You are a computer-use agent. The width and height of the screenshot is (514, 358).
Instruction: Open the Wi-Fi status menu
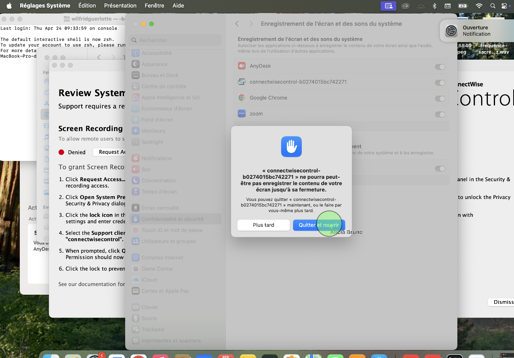(479, 6)
